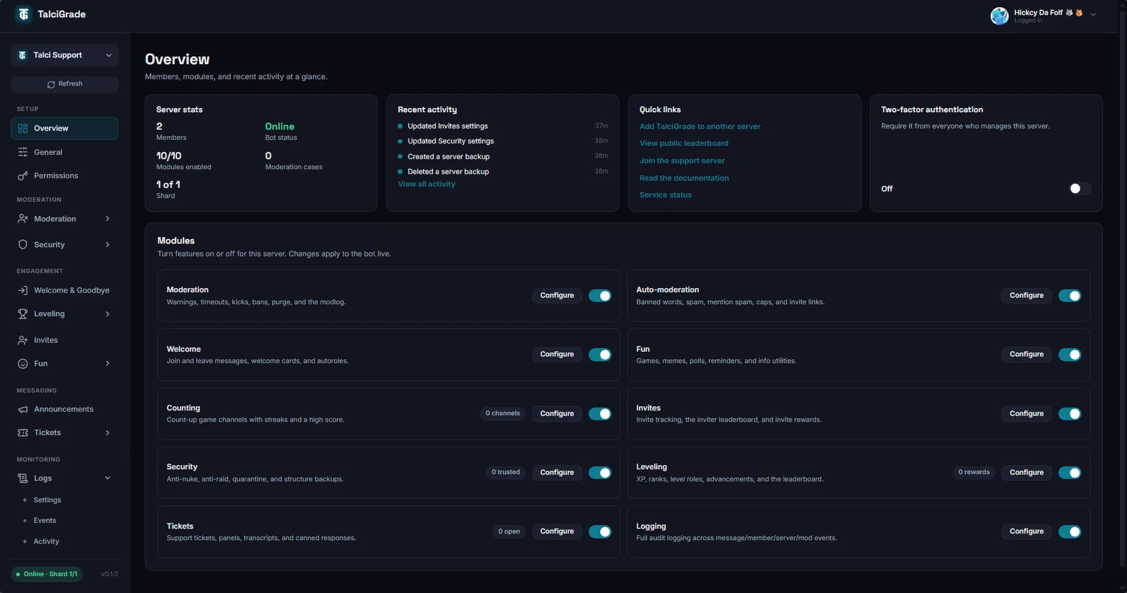1127x593 pixels.
Task: Click the Fun smiley icon
Action: coord(23,364)
